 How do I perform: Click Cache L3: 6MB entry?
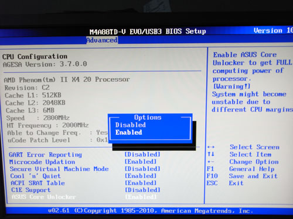[30, 110]
